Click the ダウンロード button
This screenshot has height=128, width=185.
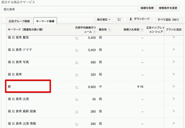139,19
